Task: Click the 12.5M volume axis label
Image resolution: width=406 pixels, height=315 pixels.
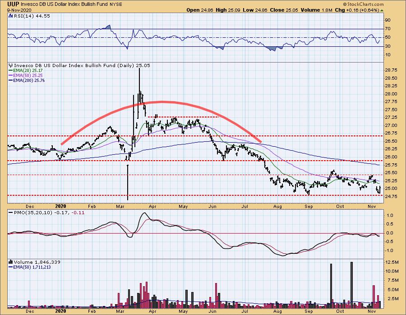Action: [x=392, y=262]
